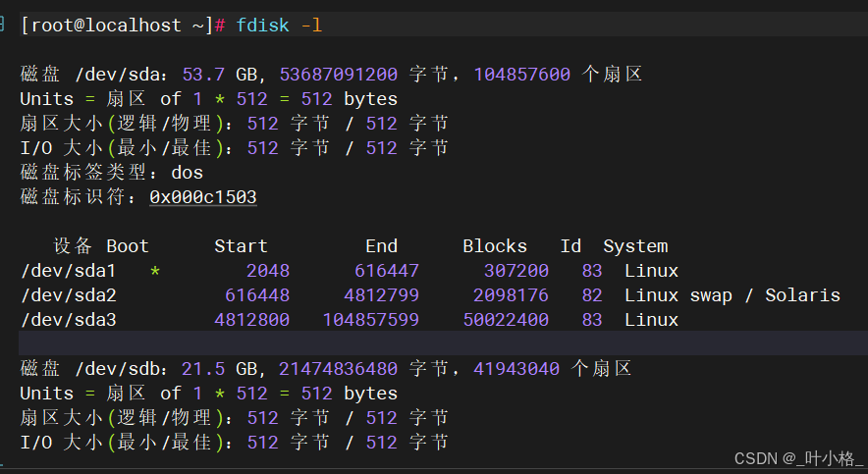Click Linux swap / Solaris text
Screen dimensions: 868x474
click(732, 296)
